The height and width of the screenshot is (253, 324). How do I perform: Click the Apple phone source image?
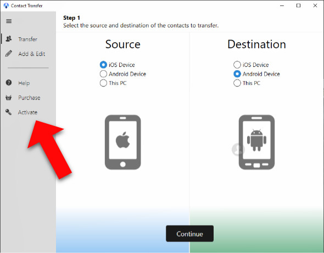123,142
